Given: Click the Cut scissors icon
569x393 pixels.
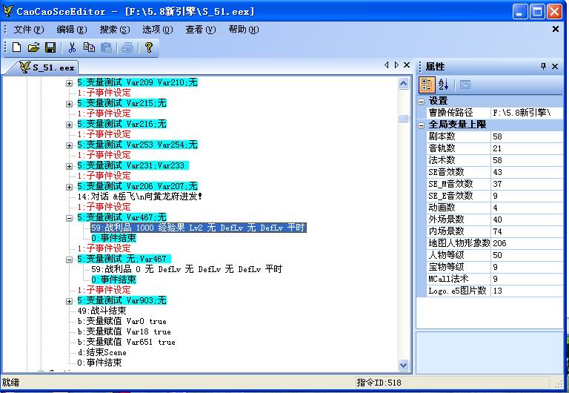Looking at the screenshot, I should 72,47.
